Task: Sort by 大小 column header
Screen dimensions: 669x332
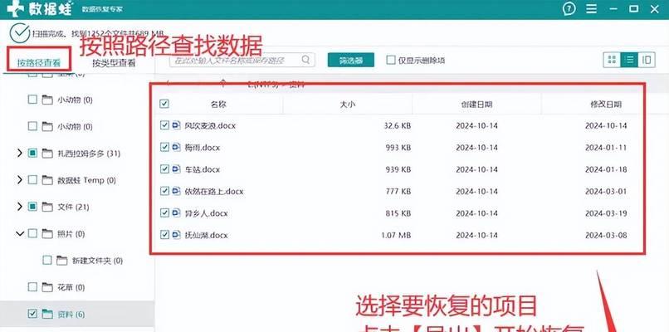Action: click(x=348, y=104)
